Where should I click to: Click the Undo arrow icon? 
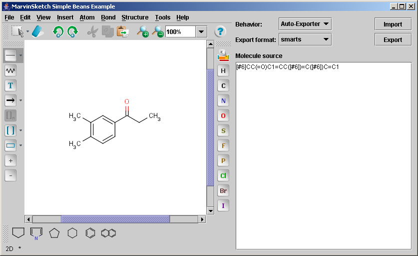(58, 32)
